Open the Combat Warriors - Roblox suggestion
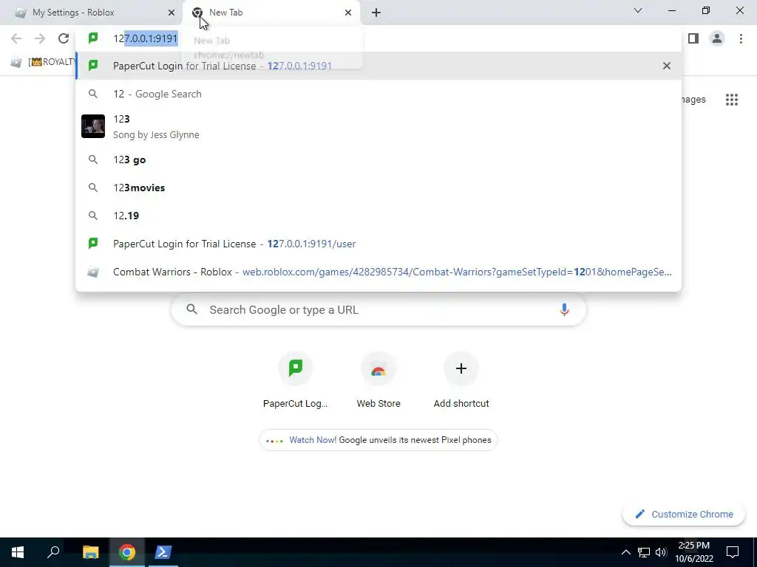This screenshot has height=567, width=757. pos(378,272)
